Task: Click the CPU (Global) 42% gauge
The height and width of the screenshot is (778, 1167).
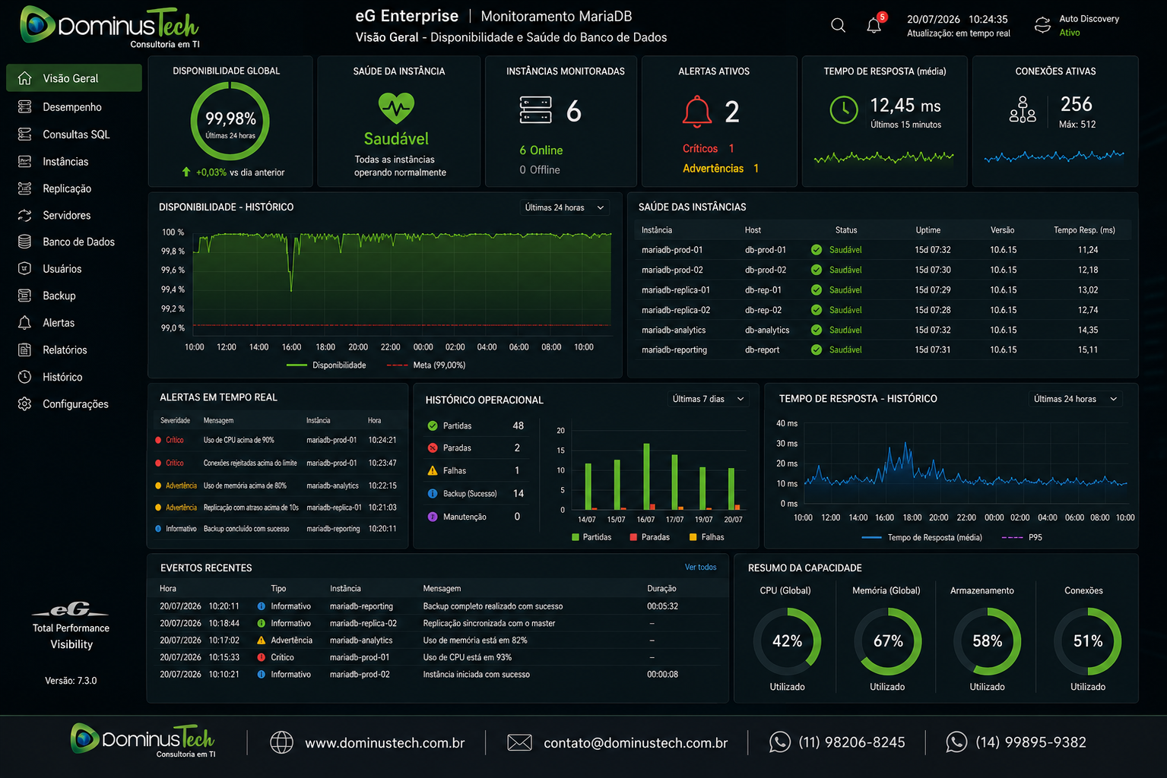Action: [x=787, y=641]
